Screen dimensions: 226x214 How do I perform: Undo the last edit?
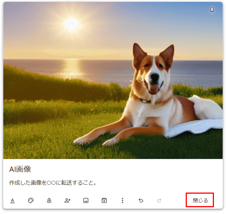pyautogui.click(x=141, y=200)
